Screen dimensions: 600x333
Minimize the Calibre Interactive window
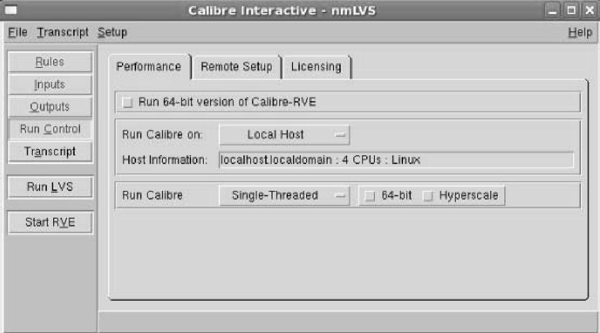click(x=552, y=10)
